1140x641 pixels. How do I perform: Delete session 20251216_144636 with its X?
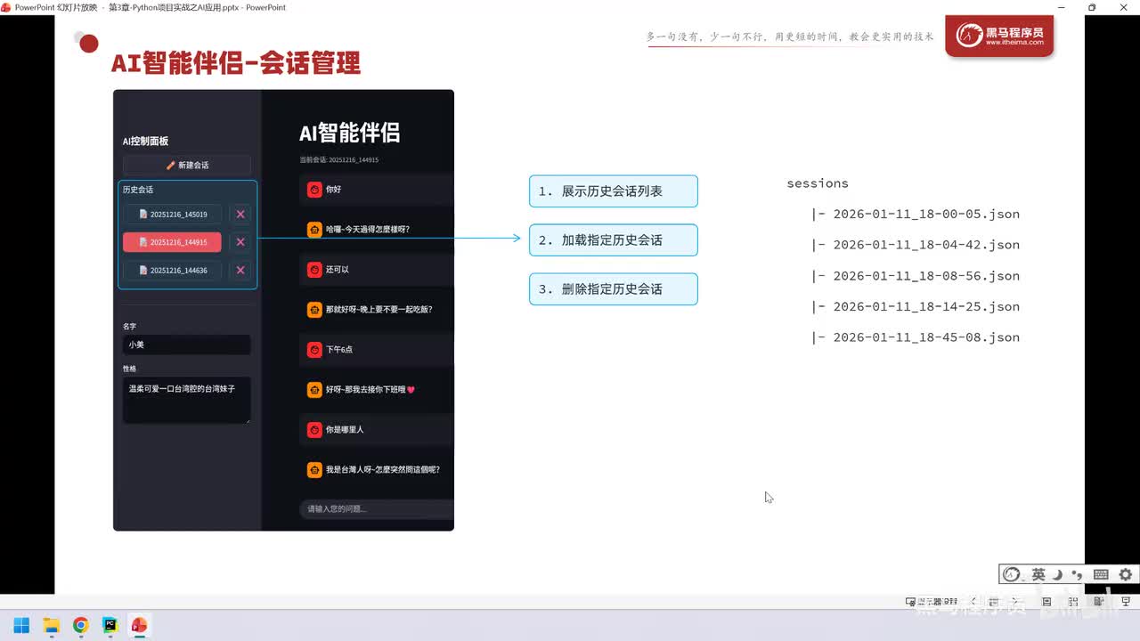240,270
